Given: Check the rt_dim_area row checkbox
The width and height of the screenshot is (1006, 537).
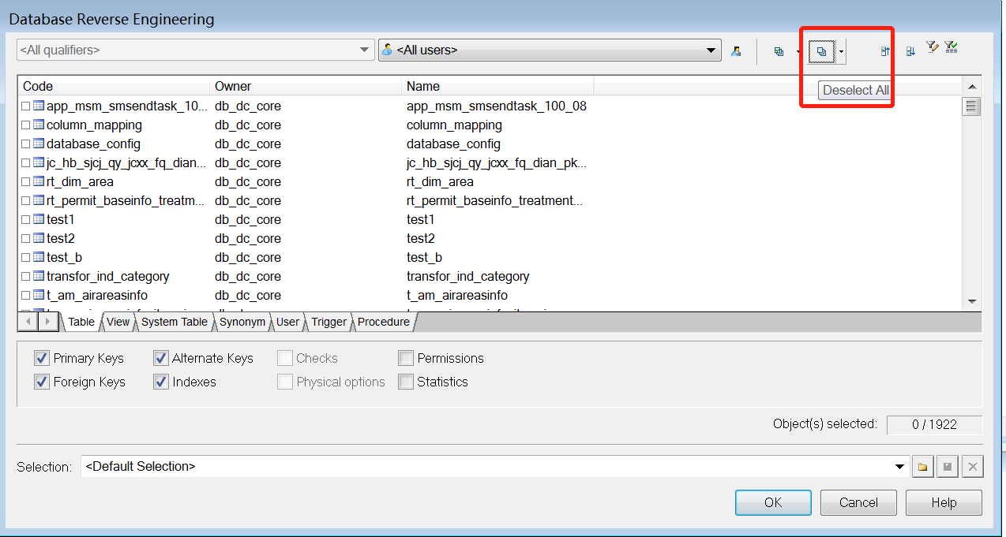Looking at the screenshot, I should point(26,181).
